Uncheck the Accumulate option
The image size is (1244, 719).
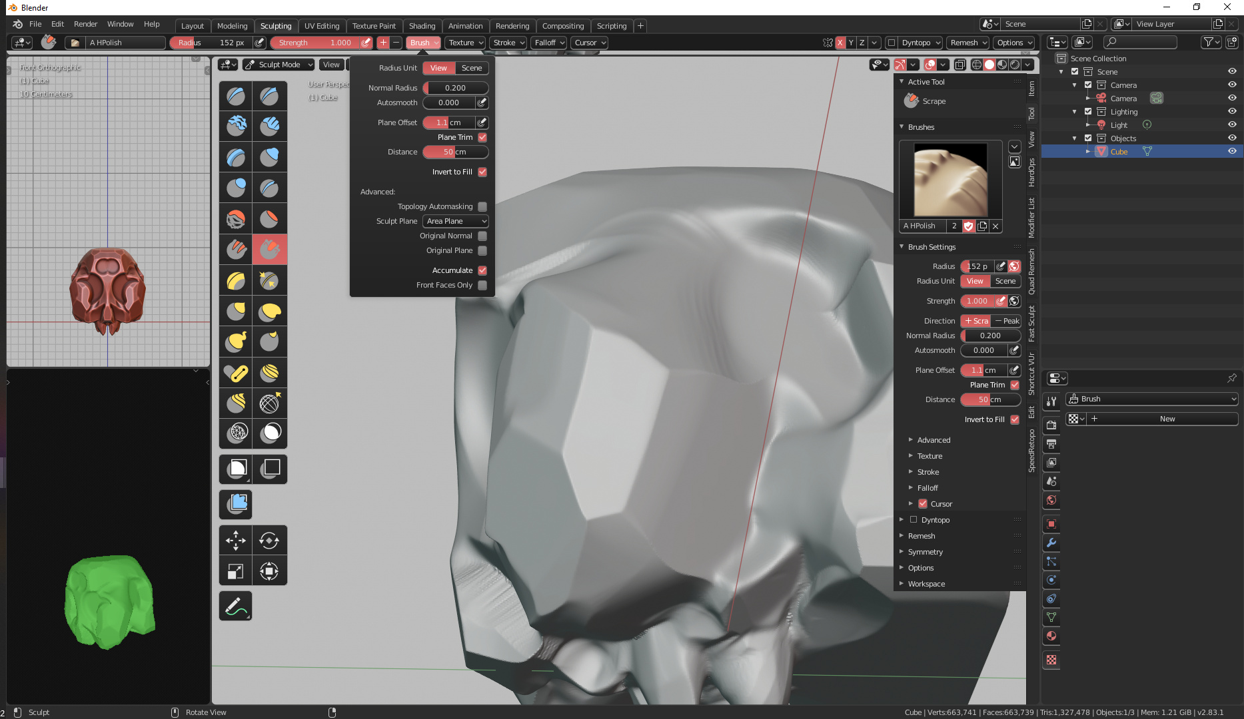[482, 270]
